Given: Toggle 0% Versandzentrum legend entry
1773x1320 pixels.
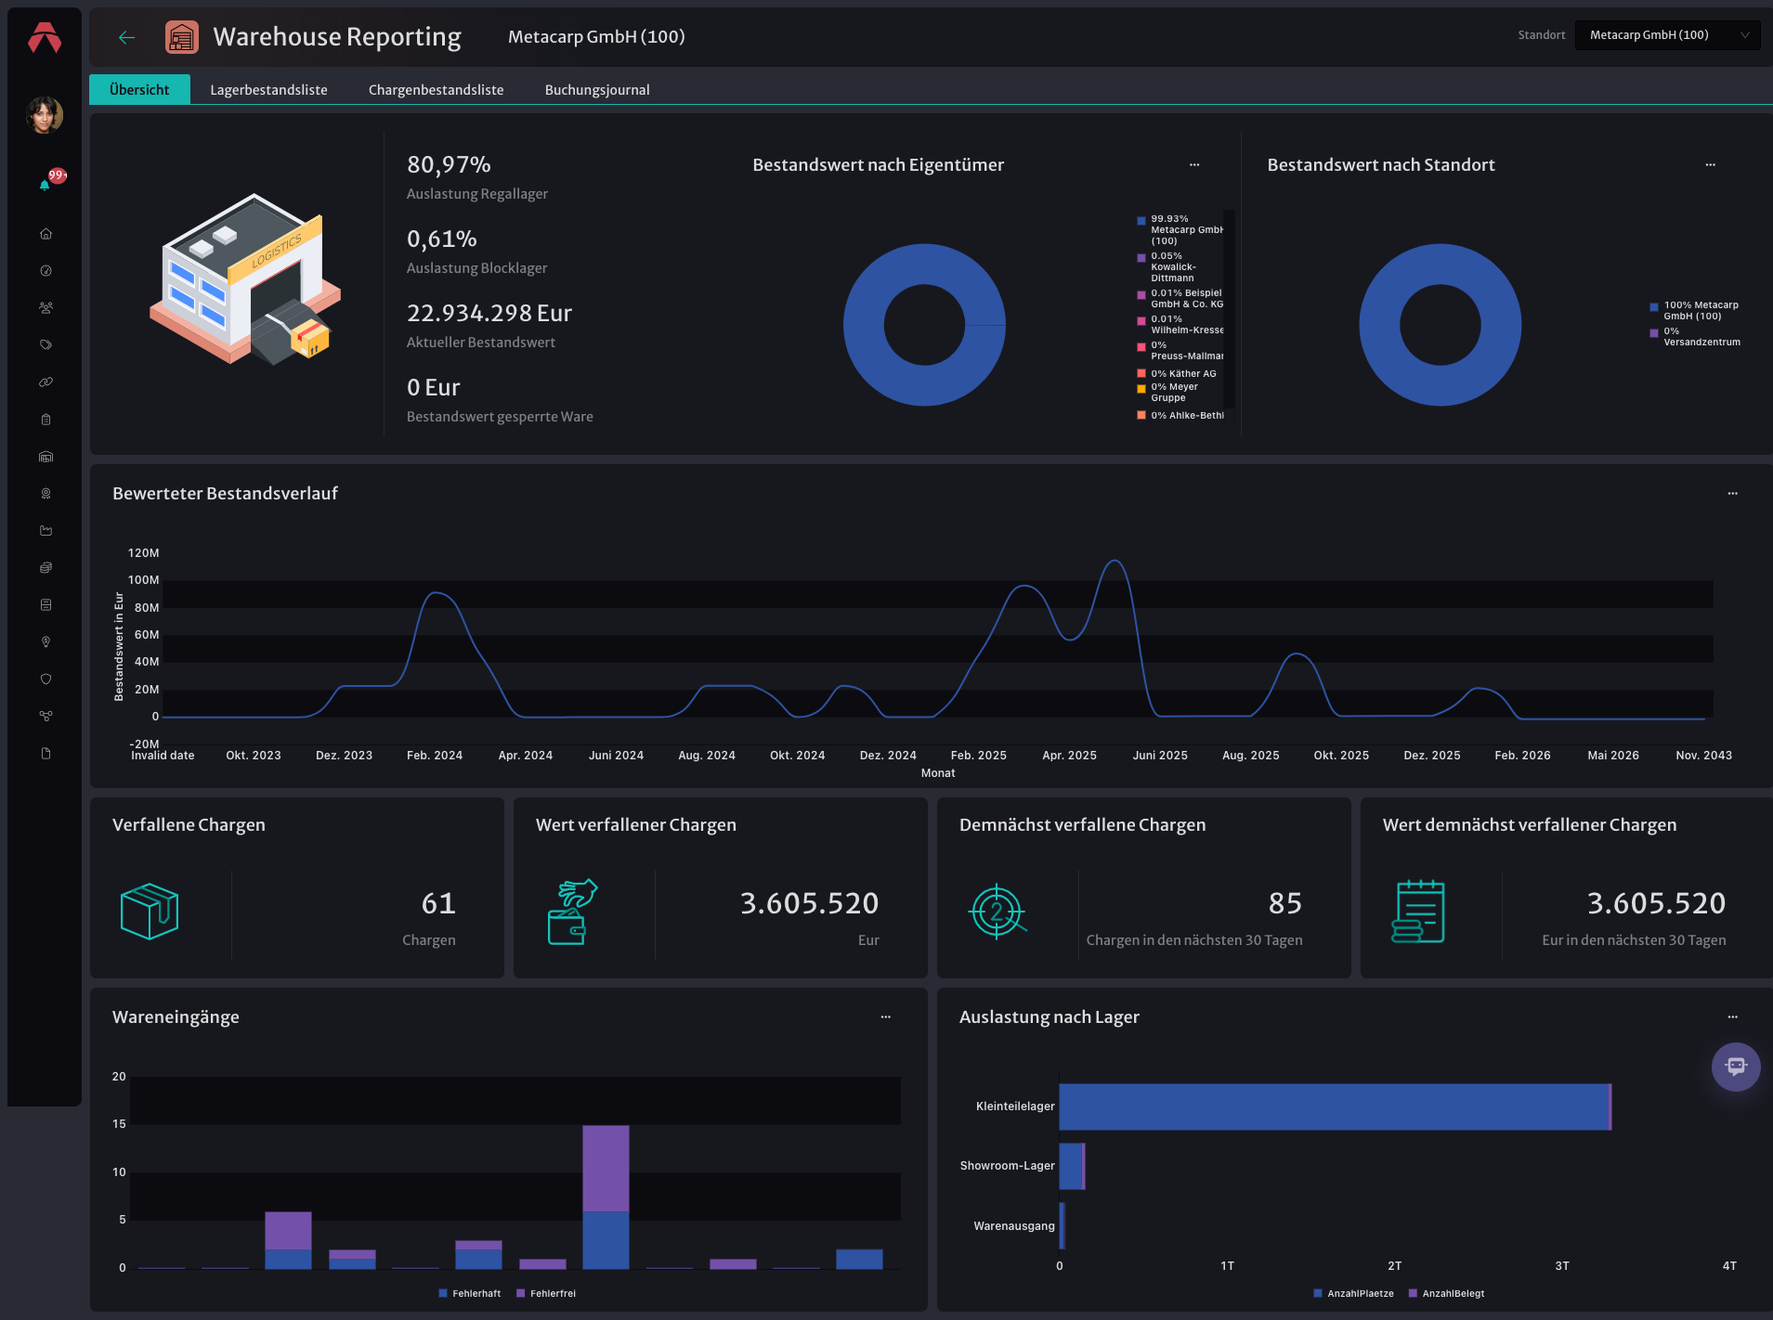Looking at the screenshot, I should coord(1695,337).
